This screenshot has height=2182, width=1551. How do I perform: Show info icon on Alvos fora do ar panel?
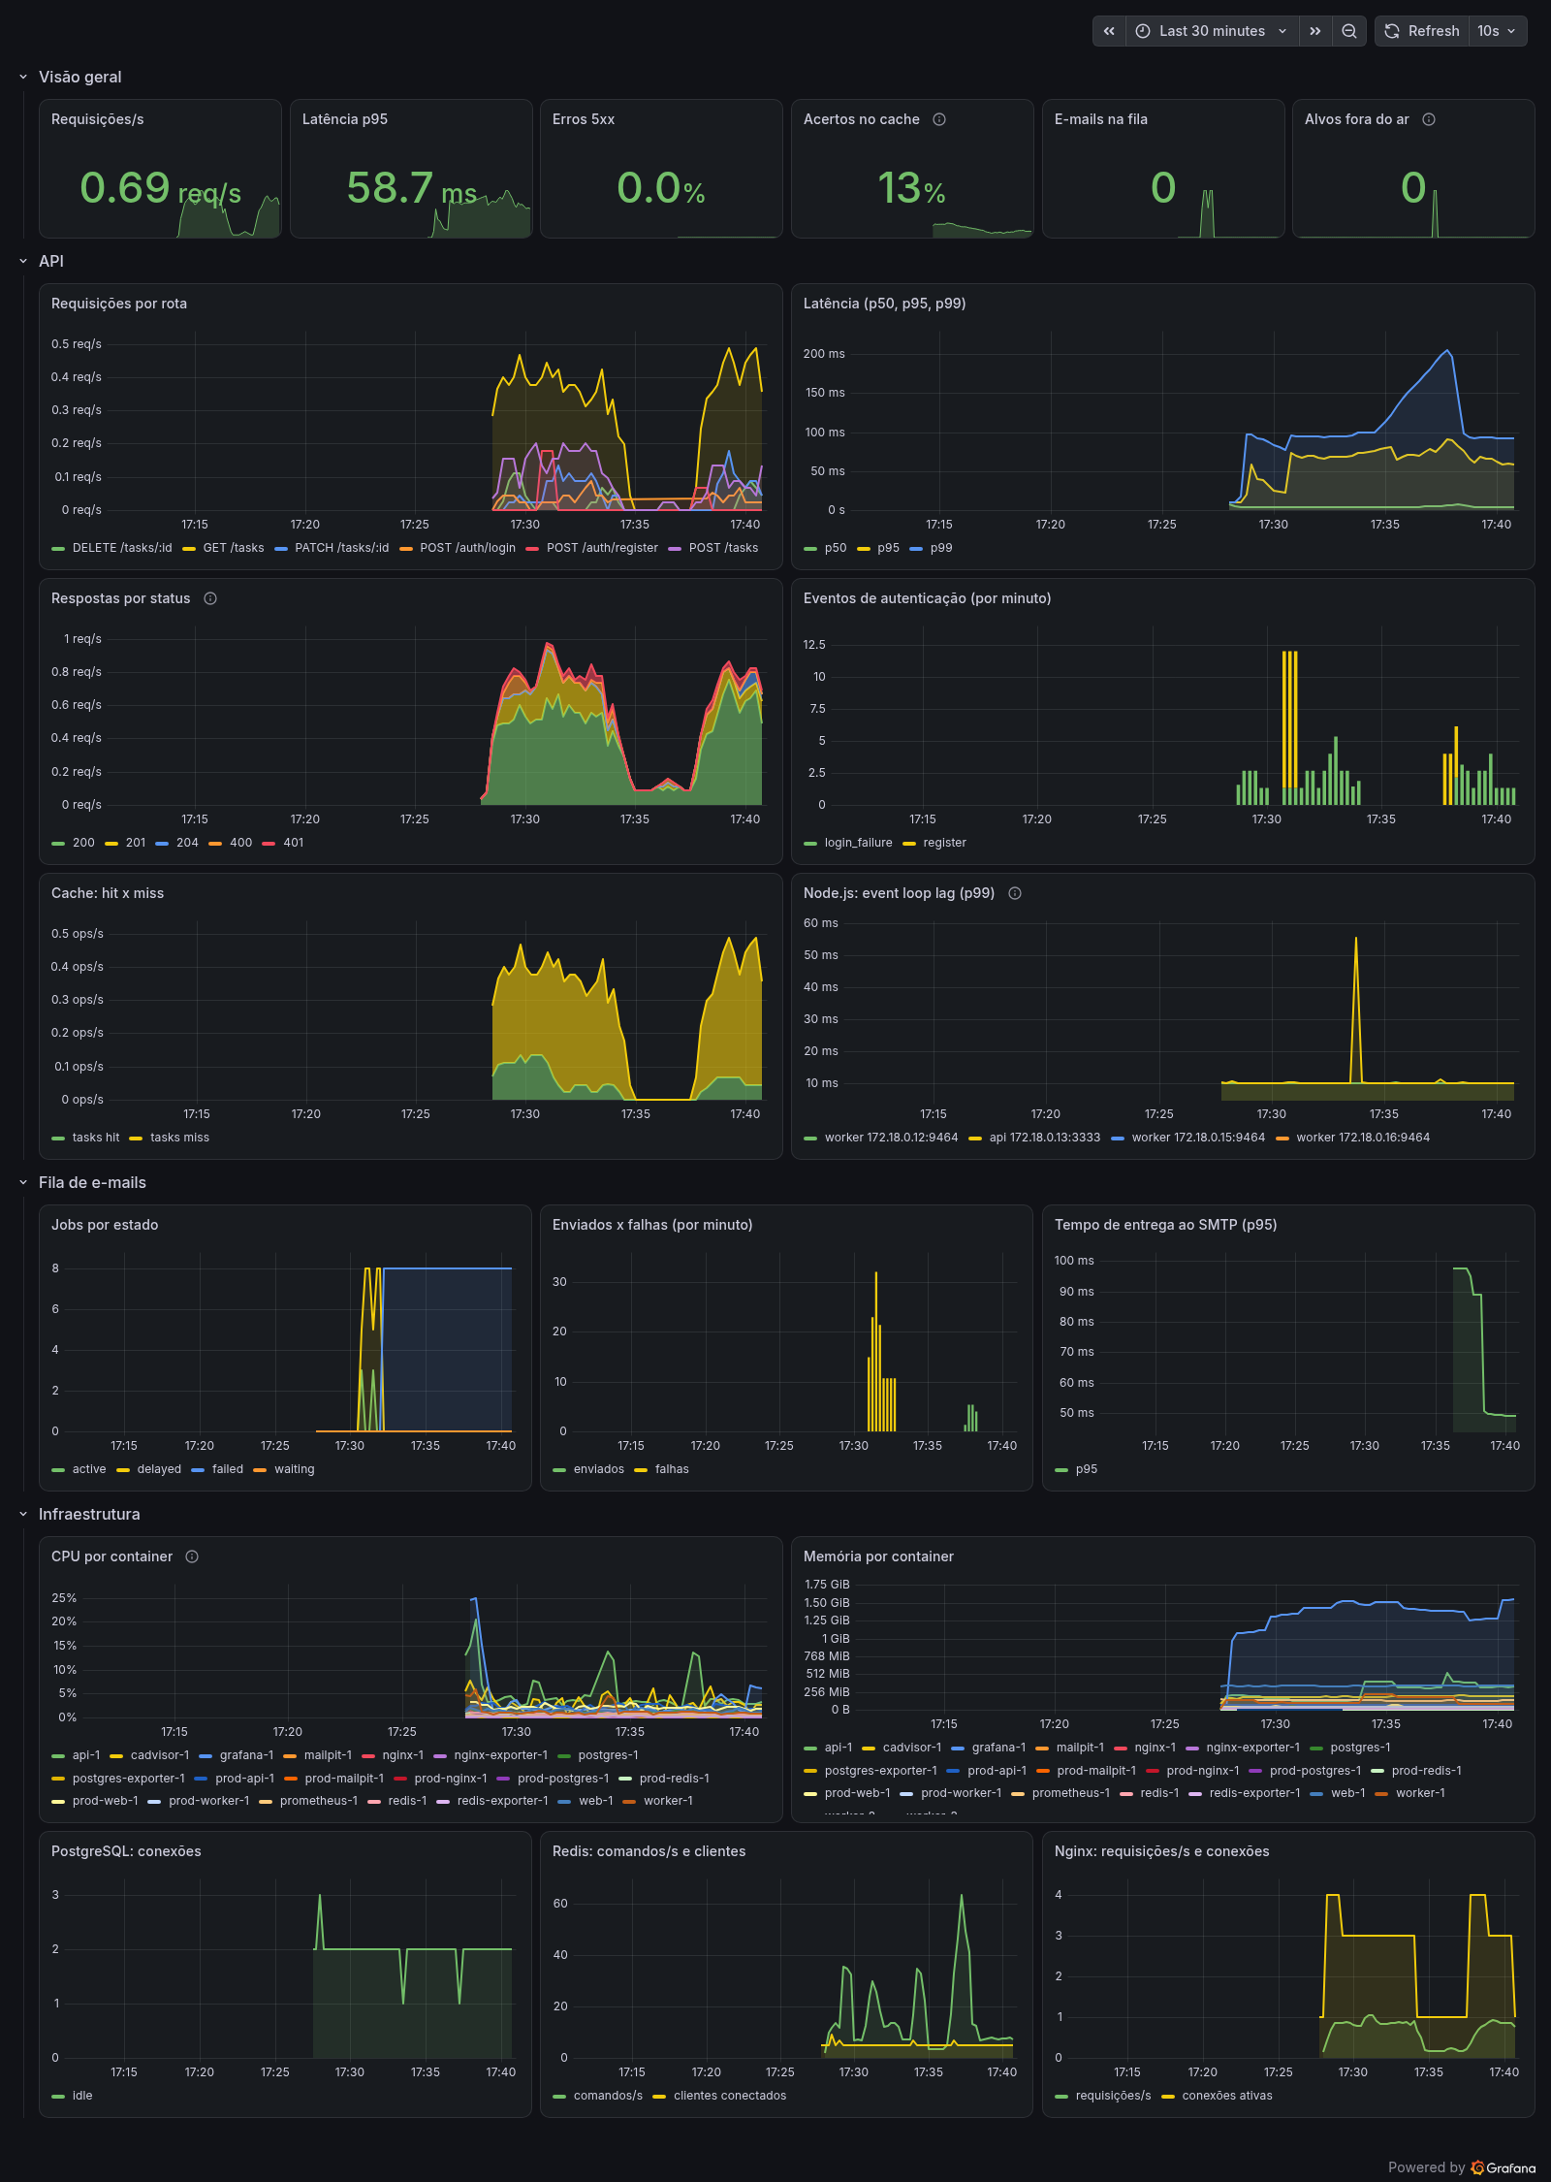pyautogui.click(x=1429, y=119)
